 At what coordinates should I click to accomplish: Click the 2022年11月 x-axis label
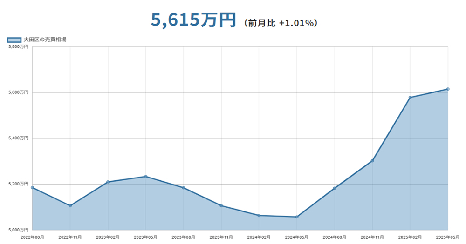click(70, 237)
